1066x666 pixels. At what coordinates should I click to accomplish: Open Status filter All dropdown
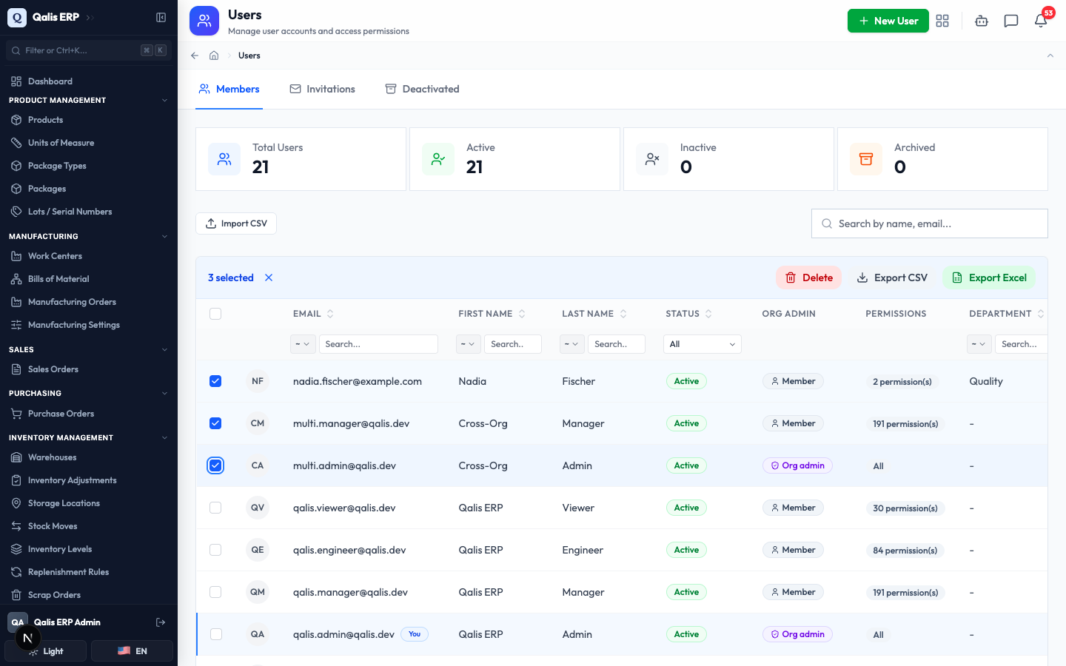[703, 344]
